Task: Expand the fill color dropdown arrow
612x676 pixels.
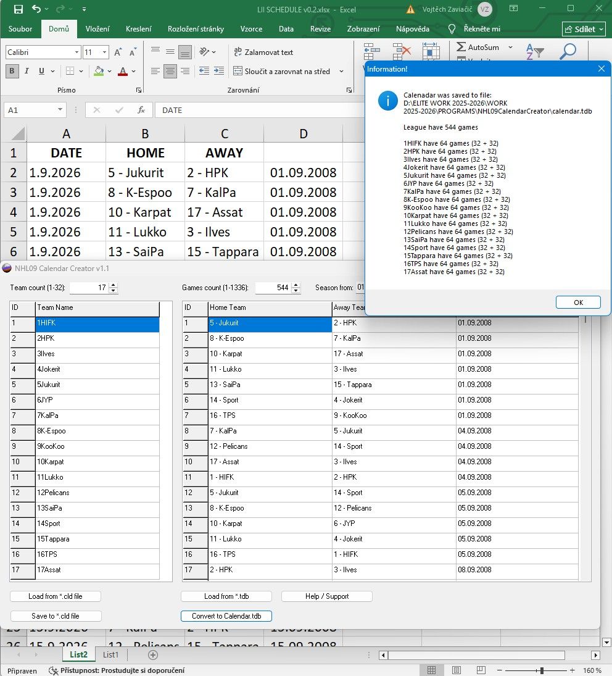Action: [x=109, y=71]
